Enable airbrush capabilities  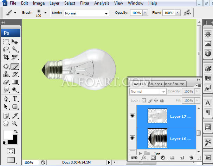click(x=187, y=13)
